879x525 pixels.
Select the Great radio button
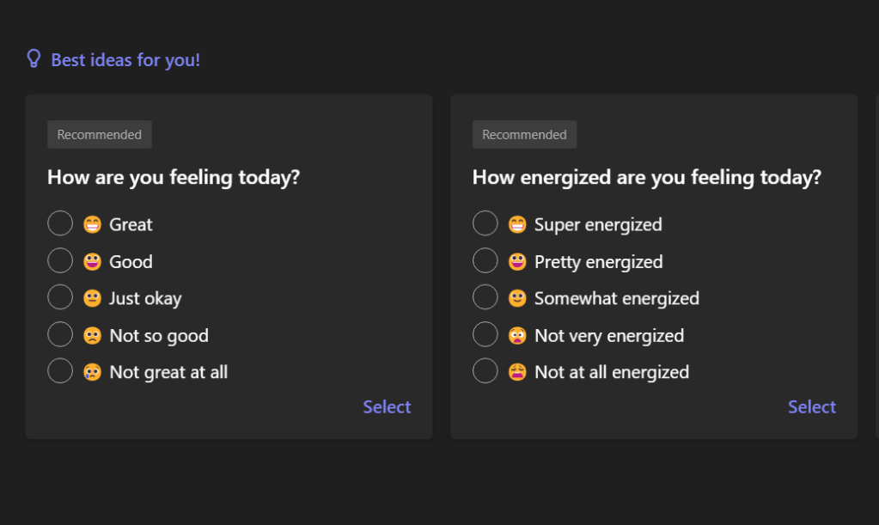click(x=60, y=223)
